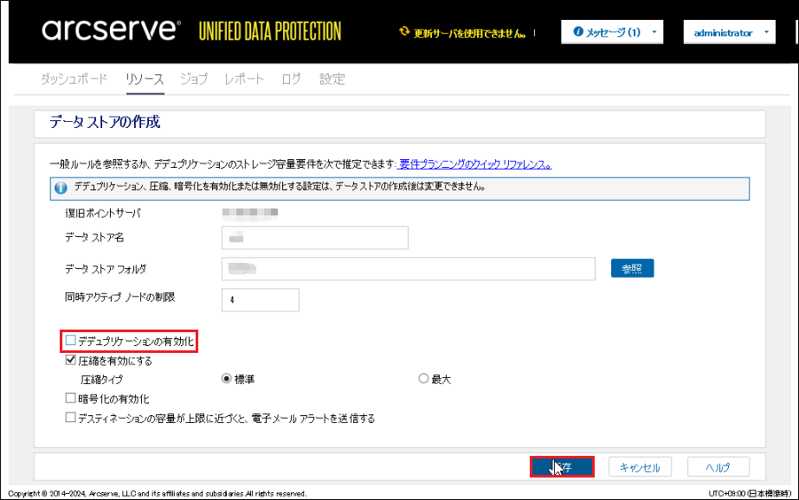Click the message info icon
This screenshot has height=500, width=799.
(x=578, y=31)
